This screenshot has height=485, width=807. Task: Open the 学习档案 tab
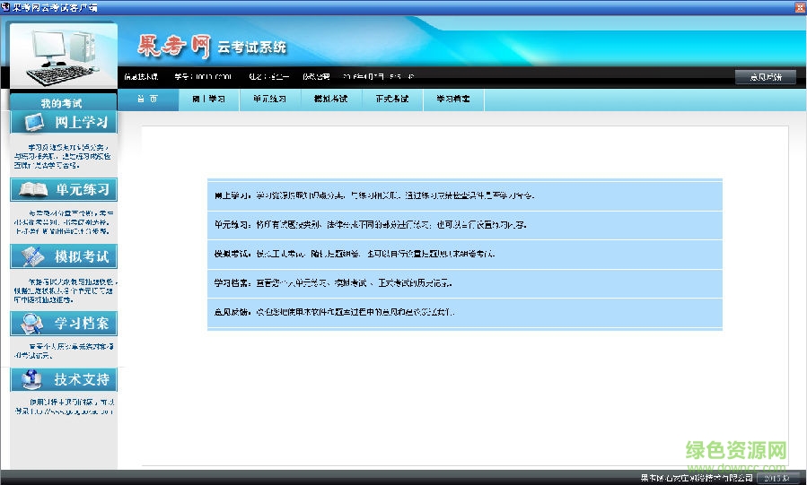453,100
